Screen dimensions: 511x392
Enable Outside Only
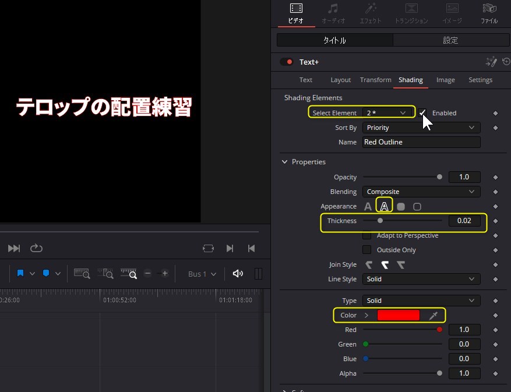(366, 250)
